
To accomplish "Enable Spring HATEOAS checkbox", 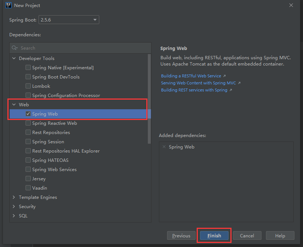I will pyautogui.click(x=28, y=160).
